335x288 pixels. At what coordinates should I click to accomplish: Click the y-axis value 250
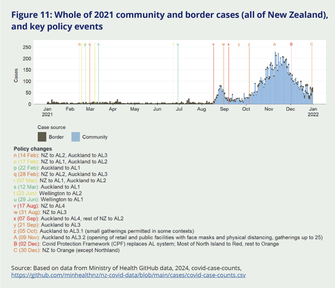pyautogui.click(x=27, y=47)
